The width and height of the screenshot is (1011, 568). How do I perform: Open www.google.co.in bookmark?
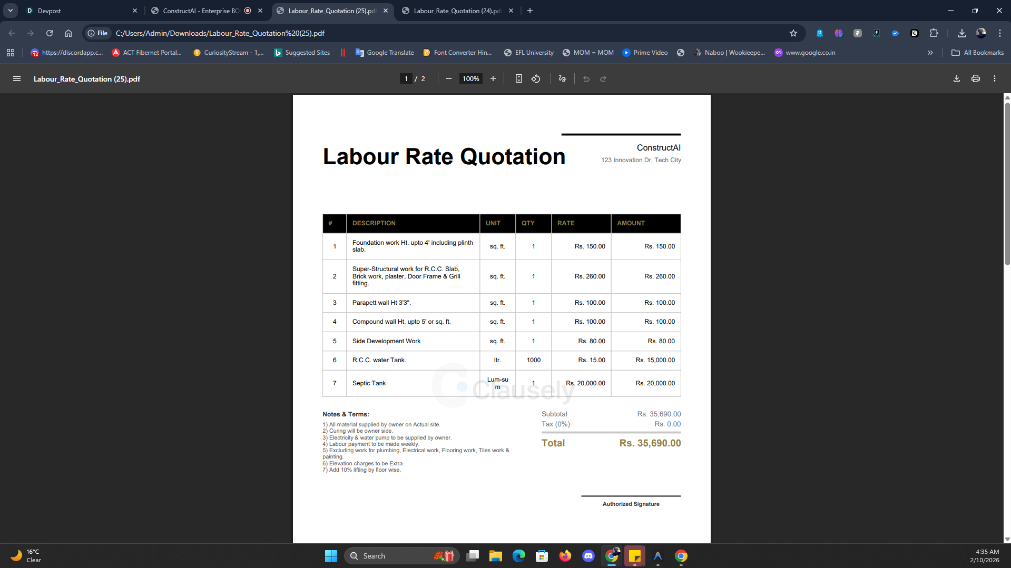(x=805, y=53)
